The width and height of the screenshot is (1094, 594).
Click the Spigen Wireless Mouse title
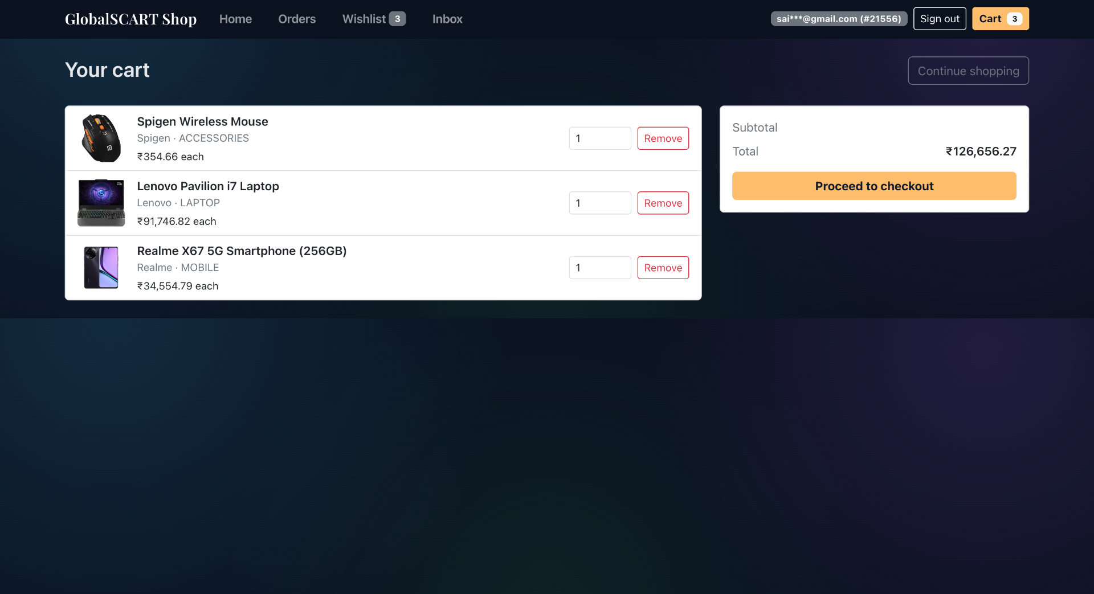(202, 121)
